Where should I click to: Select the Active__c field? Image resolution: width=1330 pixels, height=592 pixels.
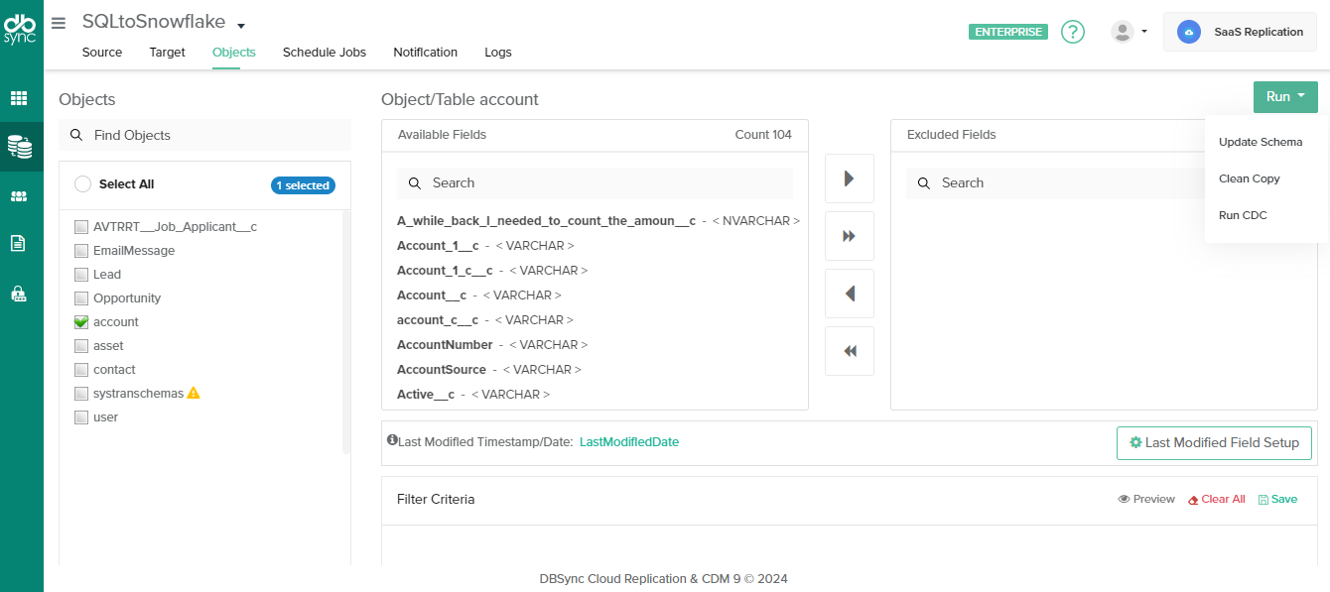[473, 395]
